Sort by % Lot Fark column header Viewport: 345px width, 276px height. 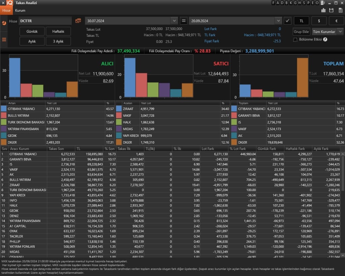point(242,149)
